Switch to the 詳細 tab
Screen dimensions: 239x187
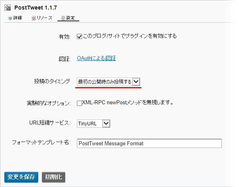pos(18,18)
